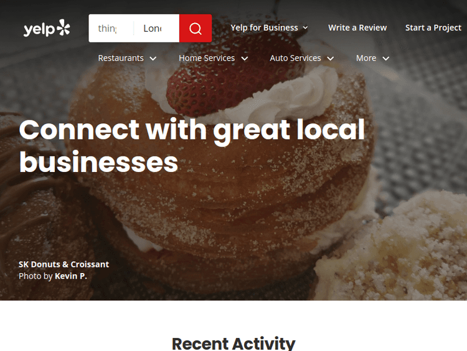Expand the Auto Services dropdown

pos(302,58)
